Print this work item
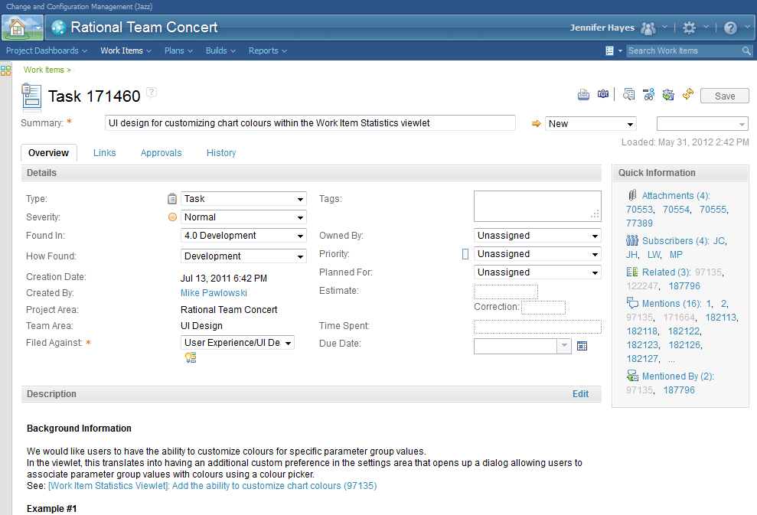This screenshot has height=515, width=757. point(583,95)
